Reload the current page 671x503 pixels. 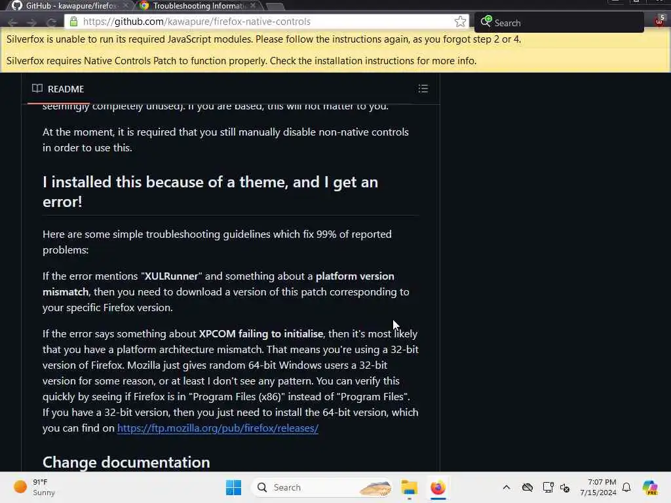pos(52,22)
